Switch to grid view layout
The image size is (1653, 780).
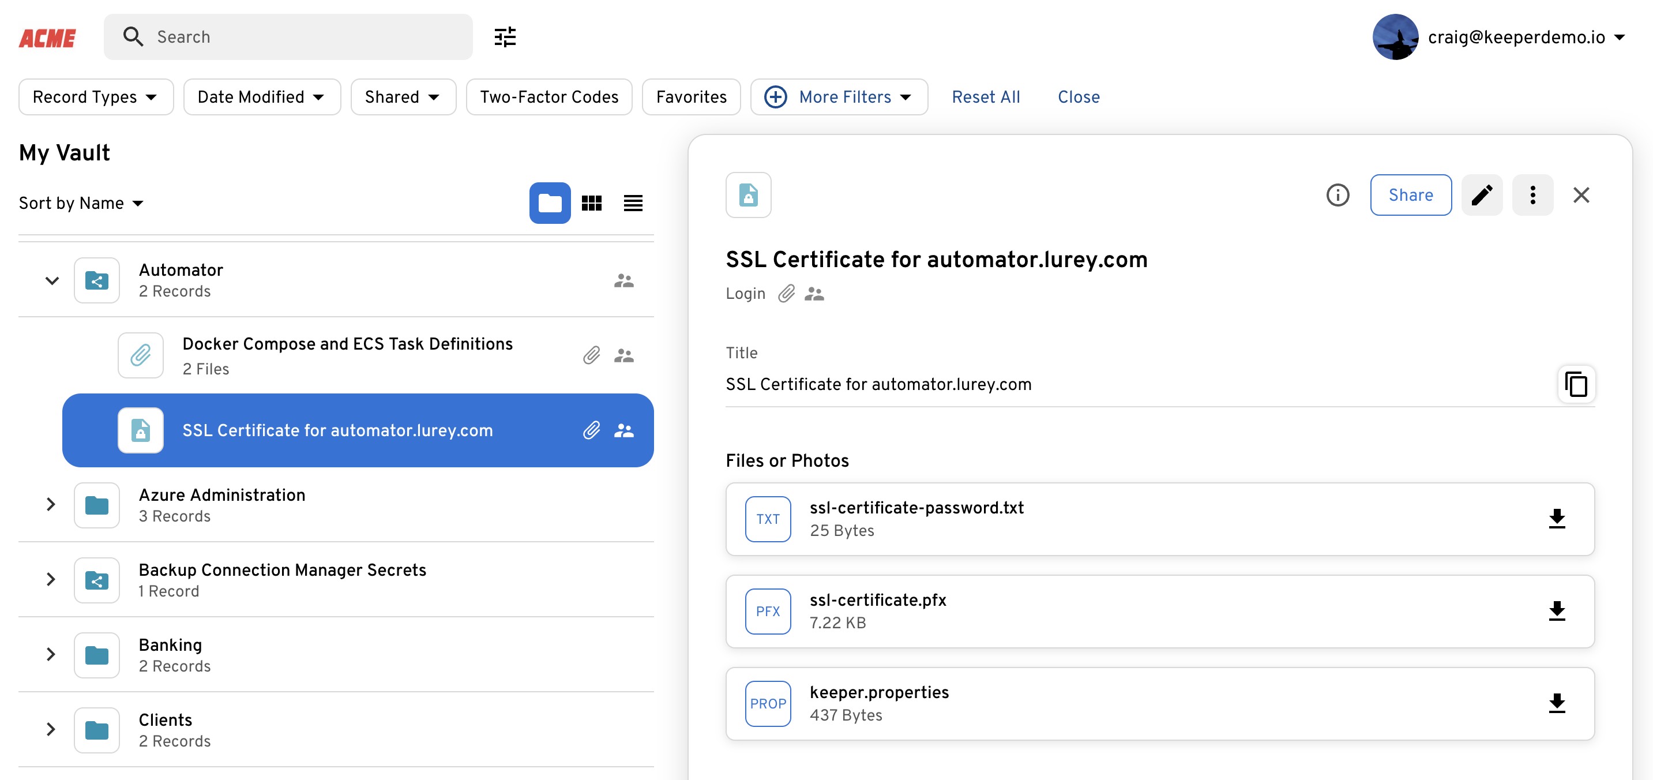[591, 204]
